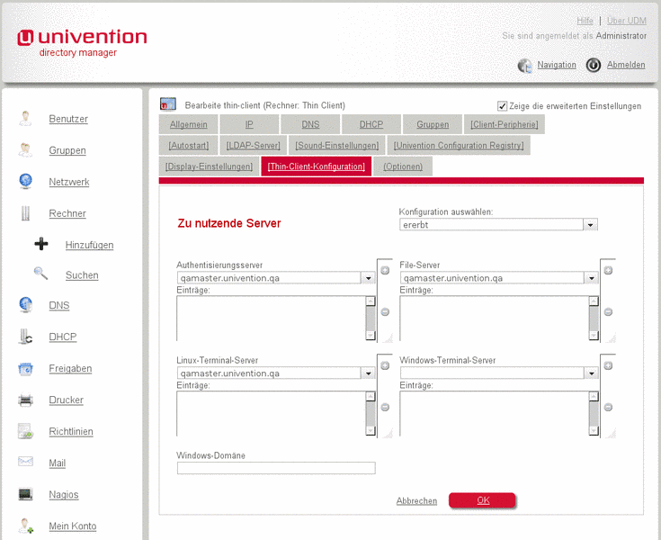Open Konfiguration auswählen dropdown
Viewport: 661px width, 540px height.
click(x=498, y=225)
